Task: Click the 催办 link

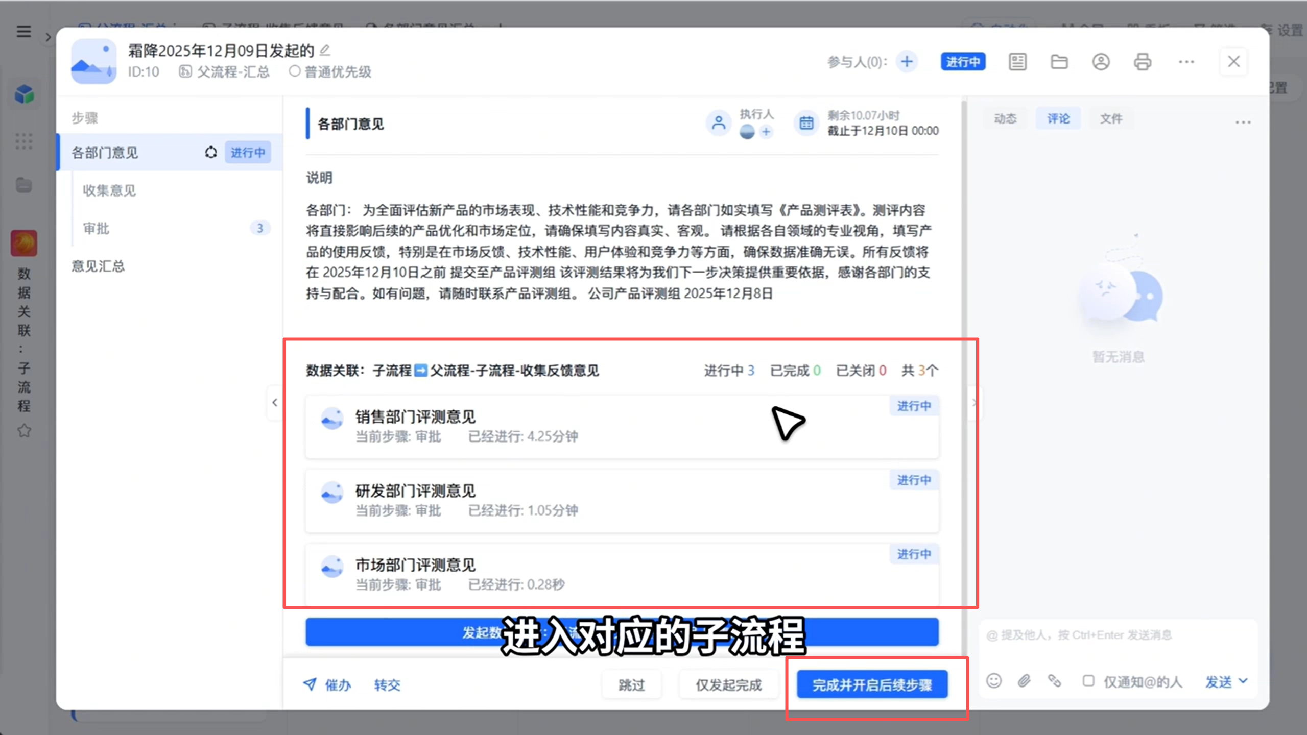Action: click(x=338, y=684)
